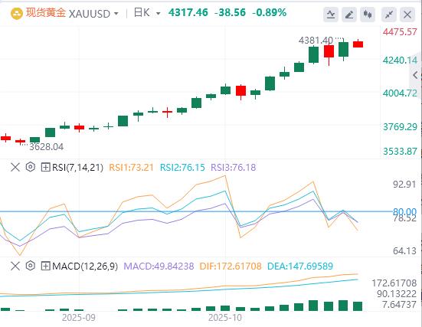The image size is (422, 327).
Task: Click the shrink chart arrows icon
Action: (x=389, y=14)
